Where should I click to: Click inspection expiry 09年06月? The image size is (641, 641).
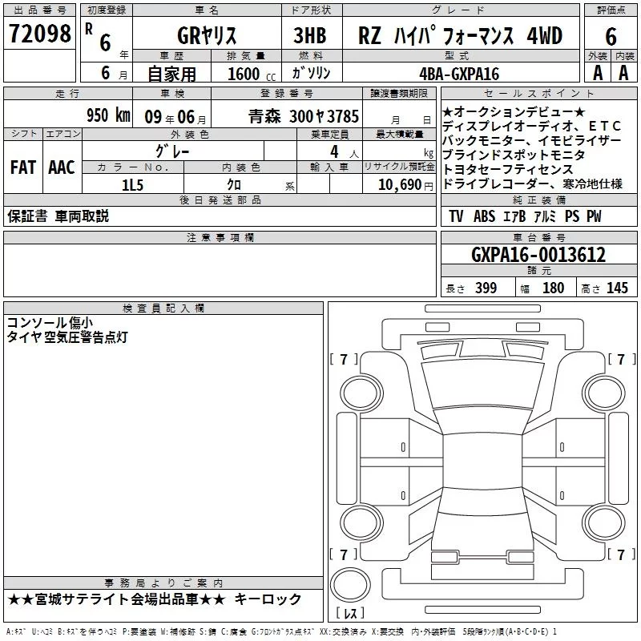point(175,117)
